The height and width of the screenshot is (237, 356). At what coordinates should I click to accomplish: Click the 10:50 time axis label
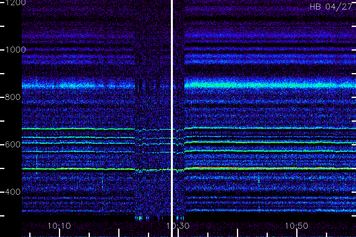click(297, 226)
